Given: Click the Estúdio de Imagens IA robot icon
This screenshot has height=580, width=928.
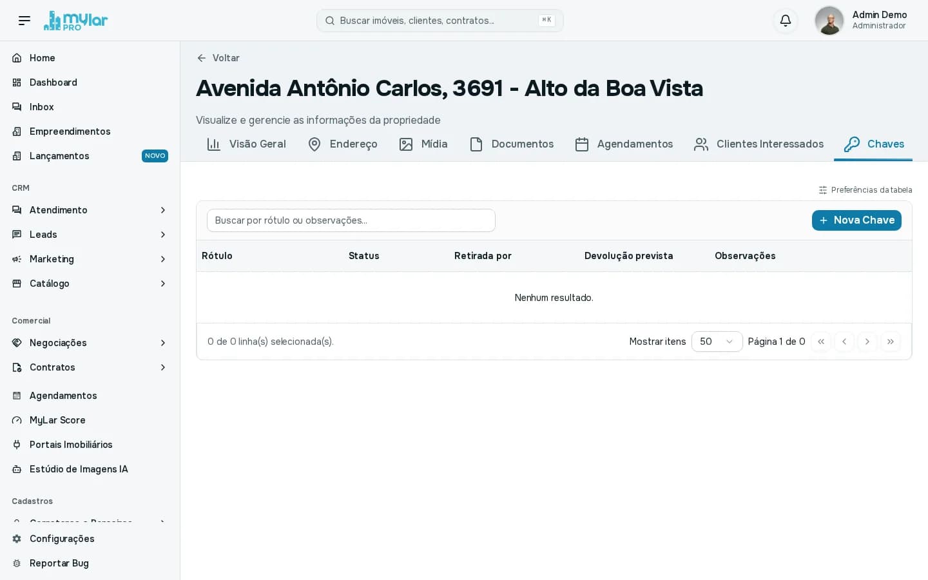Looking at the screenshot, I should (17, 469).
